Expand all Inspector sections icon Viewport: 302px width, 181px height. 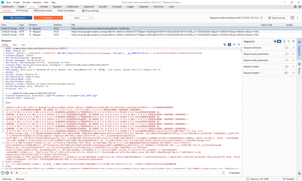(284, 41)
